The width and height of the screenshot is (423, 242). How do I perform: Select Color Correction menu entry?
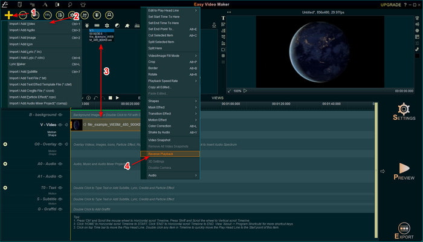(170, 126)
